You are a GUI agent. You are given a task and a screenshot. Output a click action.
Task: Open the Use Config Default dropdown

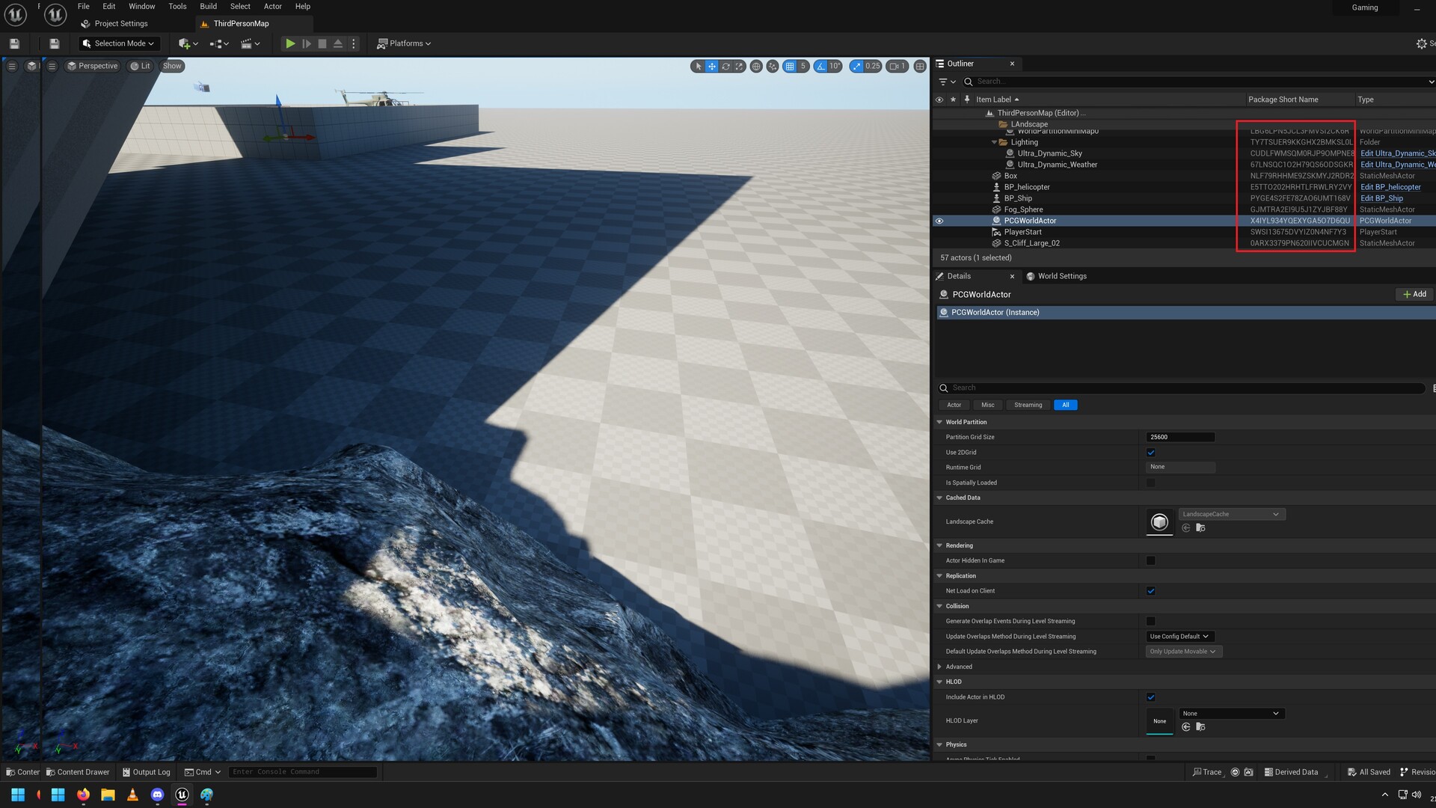[x=1179, y=637]
